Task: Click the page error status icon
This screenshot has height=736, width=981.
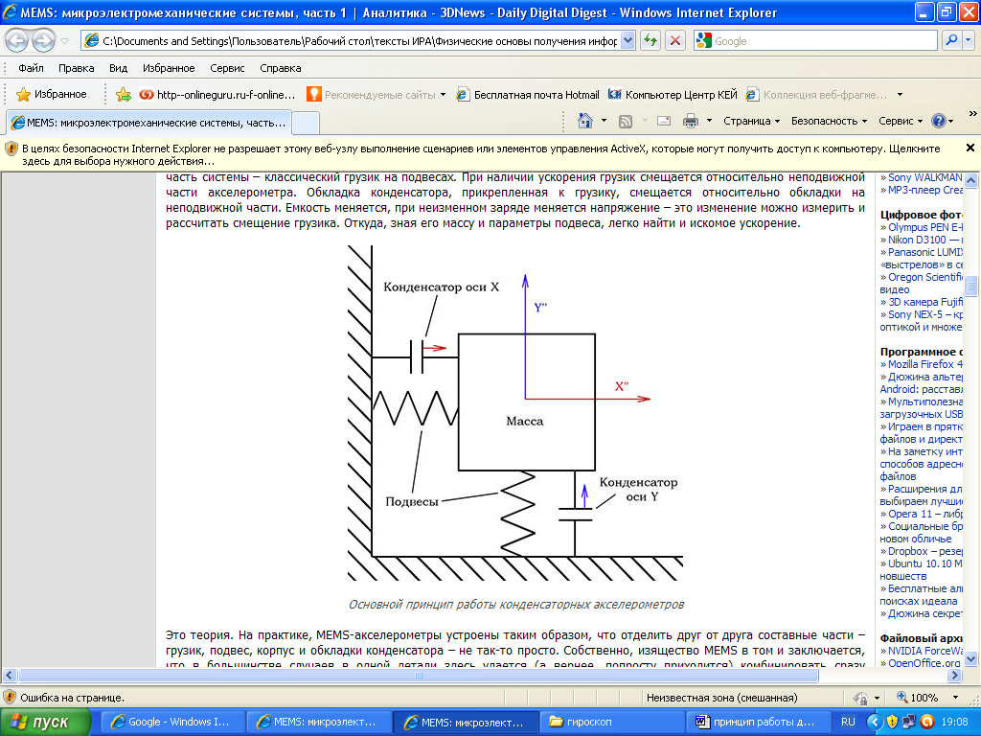Action: [10, 698]
